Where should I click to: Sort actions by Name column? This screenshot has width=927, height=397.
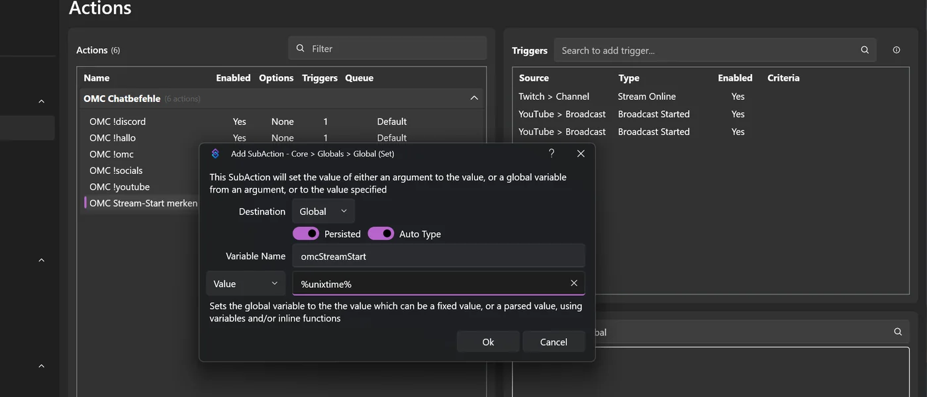[97, 78]
